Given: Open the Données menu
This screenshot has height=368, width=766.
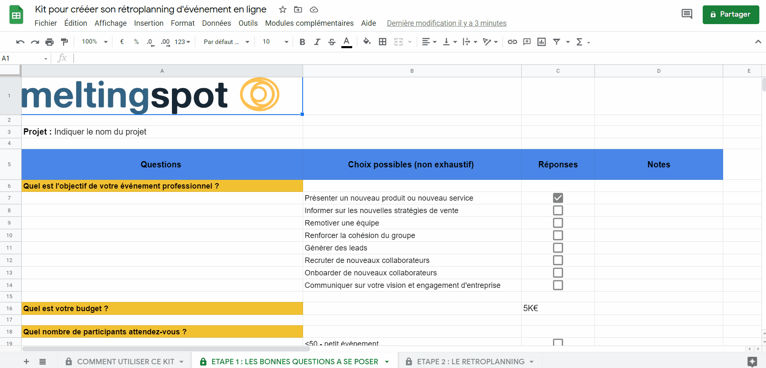Looking at the screenshot, I should (216, 23).
